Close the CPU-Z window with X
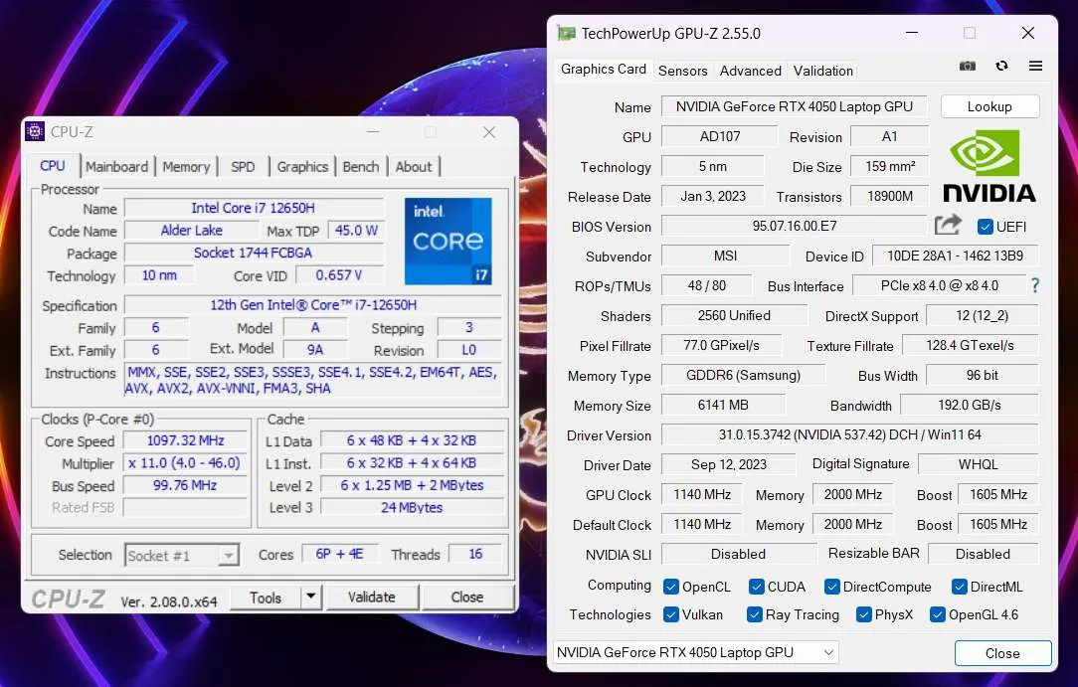This screenshot has height=687, width=1078. (x=489, y=132)
